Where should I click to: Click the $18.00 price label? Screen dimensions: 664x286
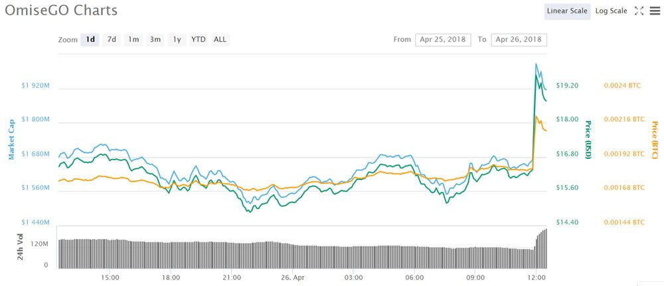click(567, 120)
